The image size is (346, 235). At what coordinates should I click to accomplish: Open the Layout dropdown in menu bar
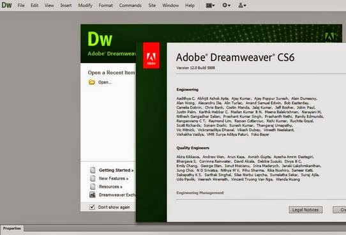click(x=210, y=5)
